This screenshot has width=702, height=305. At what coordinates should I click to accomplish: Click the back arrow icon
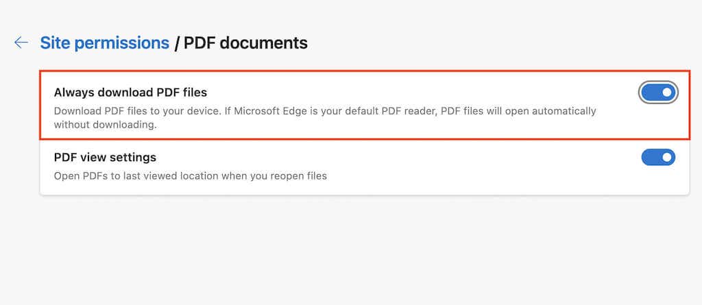21,42
